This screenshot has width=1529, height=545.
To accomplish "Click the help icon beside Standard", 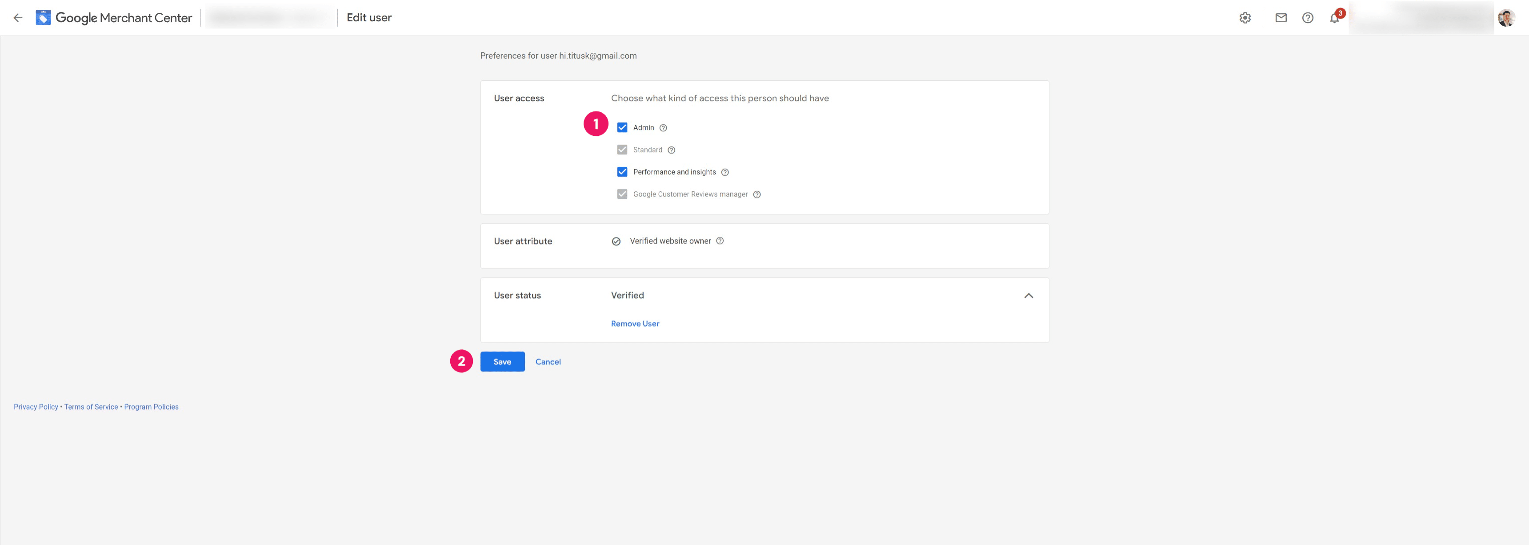I will click(x=671, y=150).
